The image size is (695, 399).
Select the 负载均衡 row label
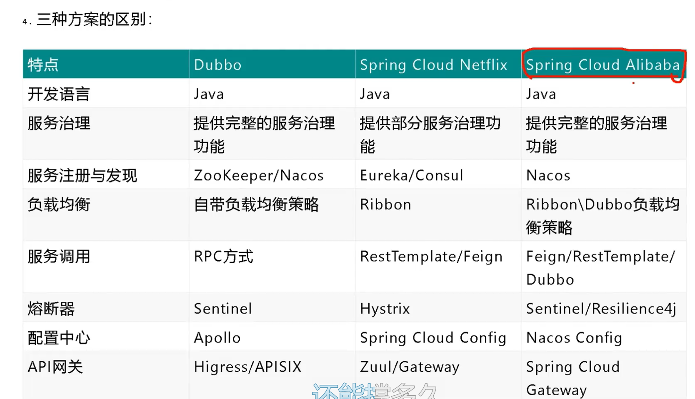[58, 204]
